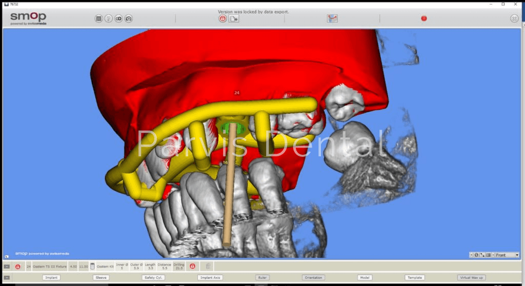Select Osstem TS III Fixture implant field
Image resolution: width=525 pixels, height=286 pixels.
tap(50, 267)
